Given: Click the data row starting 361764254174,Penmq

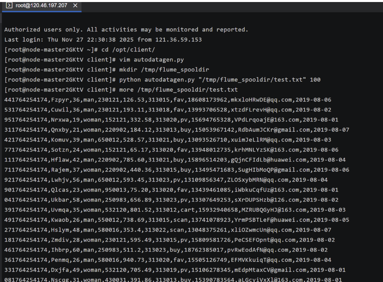Looking at the screenshot, I should pyautogui.click(x=168, y=260).
